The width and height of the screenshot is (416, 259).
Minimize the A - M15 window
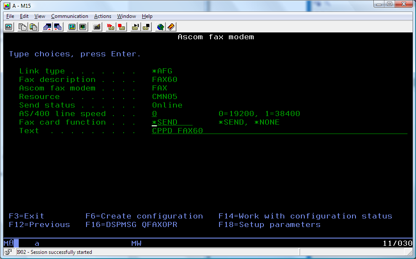(379, 4)
